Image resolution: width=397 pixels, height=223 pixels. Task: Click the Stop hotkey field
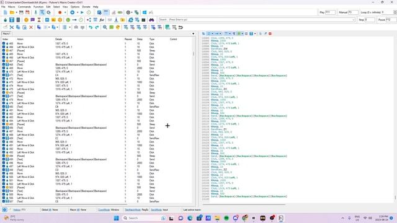click(370, 20)
